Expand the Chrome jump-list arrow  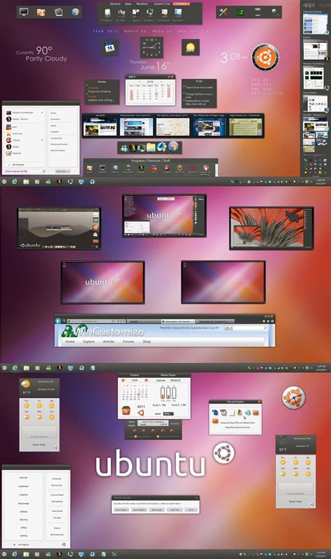click(x=42, y=140)
